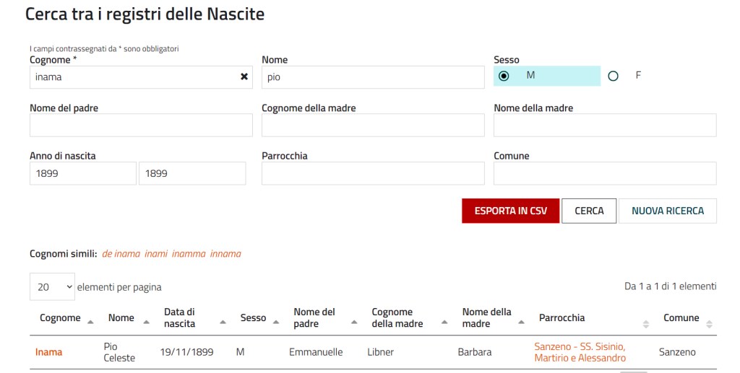Viewport: 740px width, 373px height.
Task: Sort by Cognome della madre arrow
Action: point(445,321)
